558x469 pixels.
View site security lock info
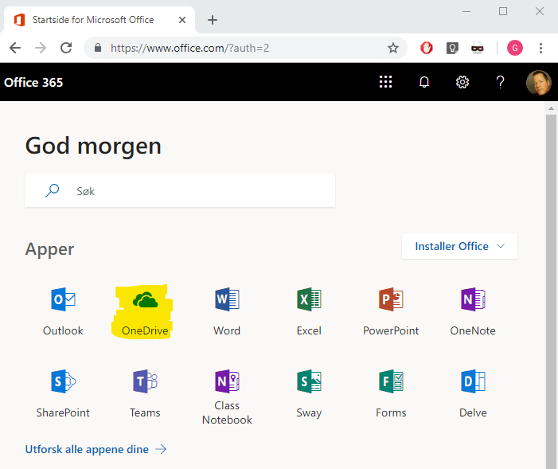[x=98, y=48]
